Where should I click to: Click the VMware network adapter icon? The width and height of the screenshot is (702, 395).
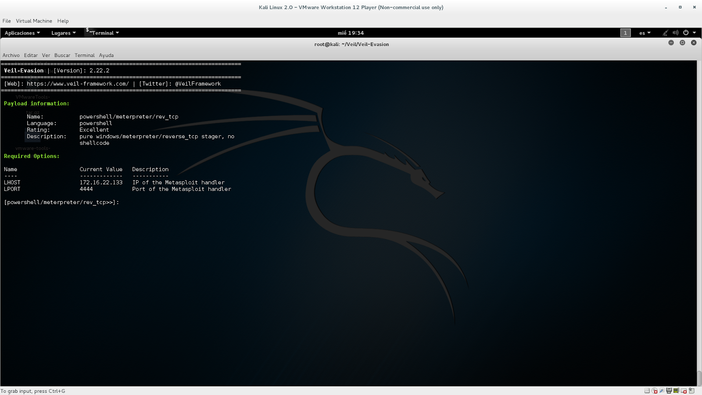coord(662,391)
